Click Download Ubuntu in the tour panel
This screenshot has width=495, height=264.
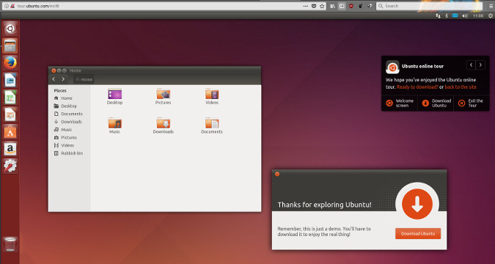tap(436, 103)
